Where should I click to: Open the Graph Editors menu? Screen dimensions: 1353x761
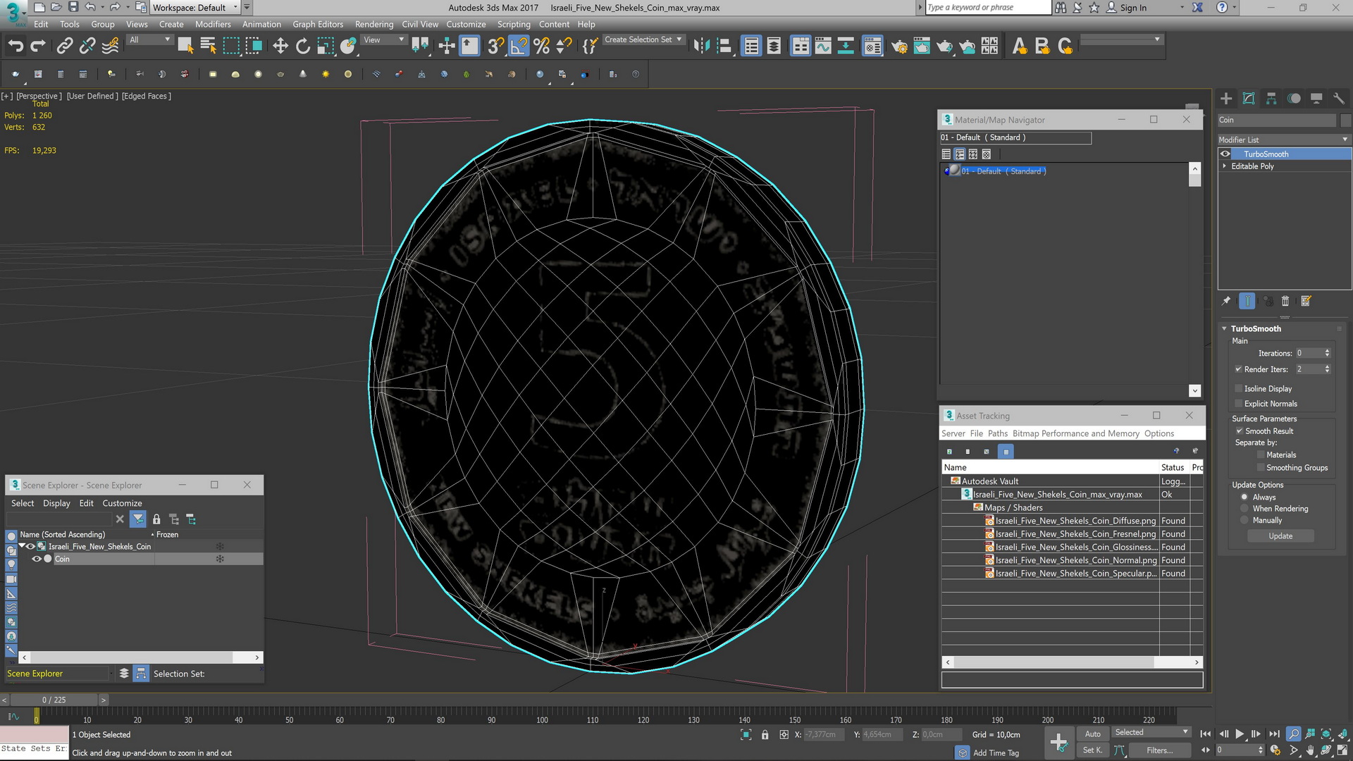[x=318, y=24]
